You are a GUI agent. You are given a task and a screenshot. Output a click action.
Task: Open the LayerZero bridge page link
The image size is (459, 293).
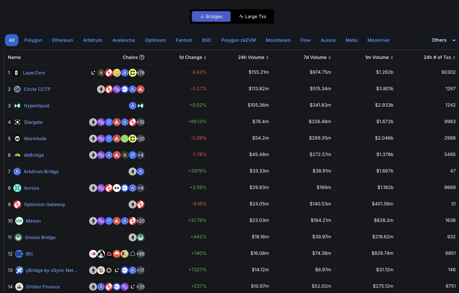[x=34, y=73]
